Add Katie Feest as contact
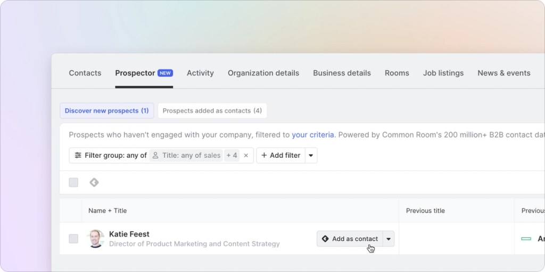 pyautogui.click(x=350, y=239)
